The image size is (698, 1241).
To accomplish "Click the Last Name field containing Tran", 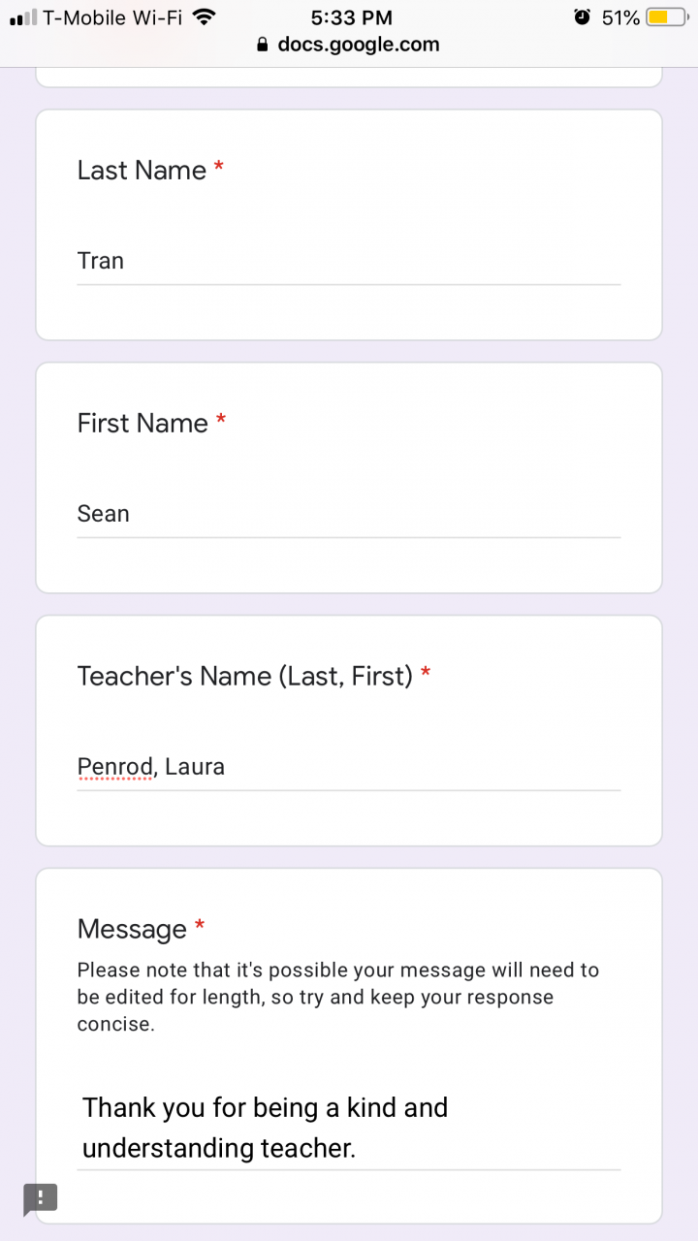I will point(348,262).
